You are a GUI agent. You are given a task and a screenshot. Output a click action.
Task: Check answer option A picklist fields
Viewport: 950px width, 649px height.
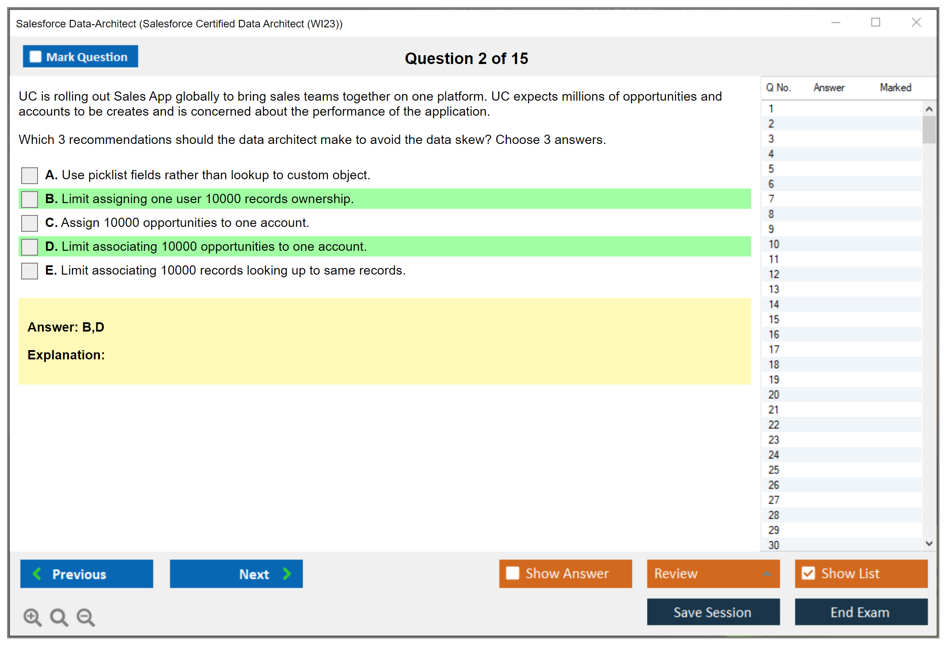click(30, 175)
